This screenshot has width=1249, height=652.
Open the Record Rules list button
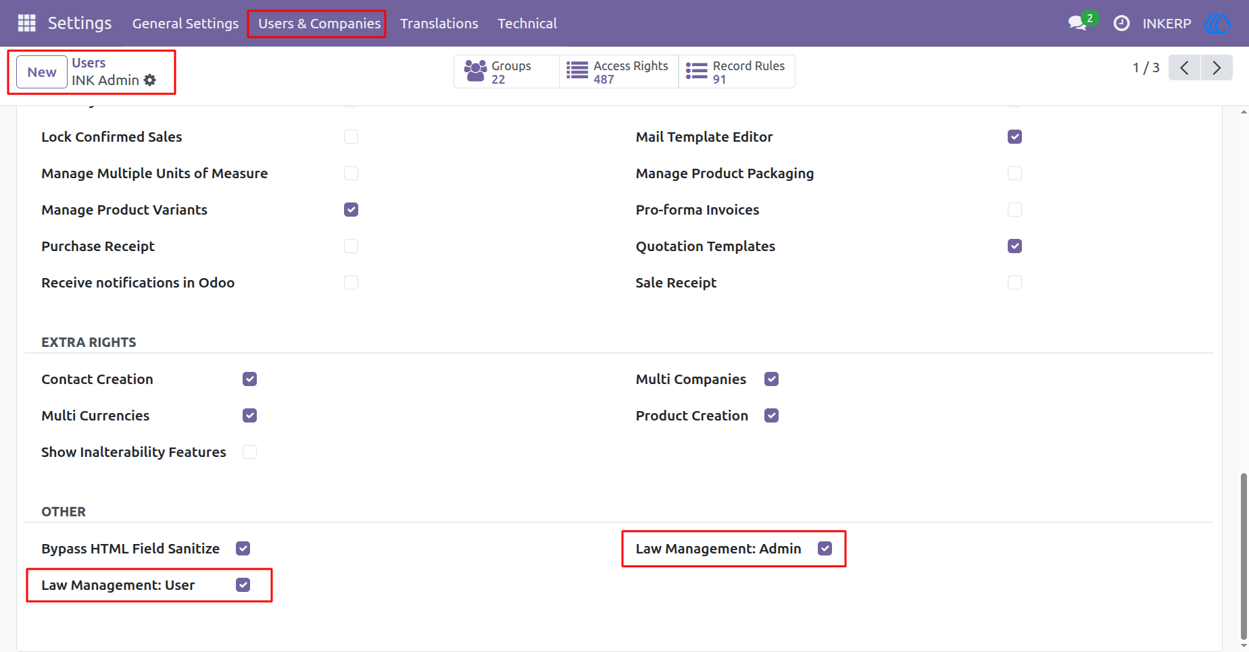click(736, 72)
